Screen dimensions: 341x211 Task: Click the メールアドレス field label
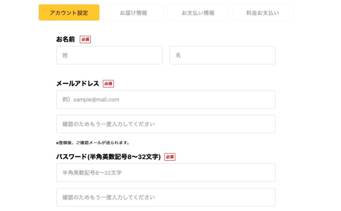point(78,83)
